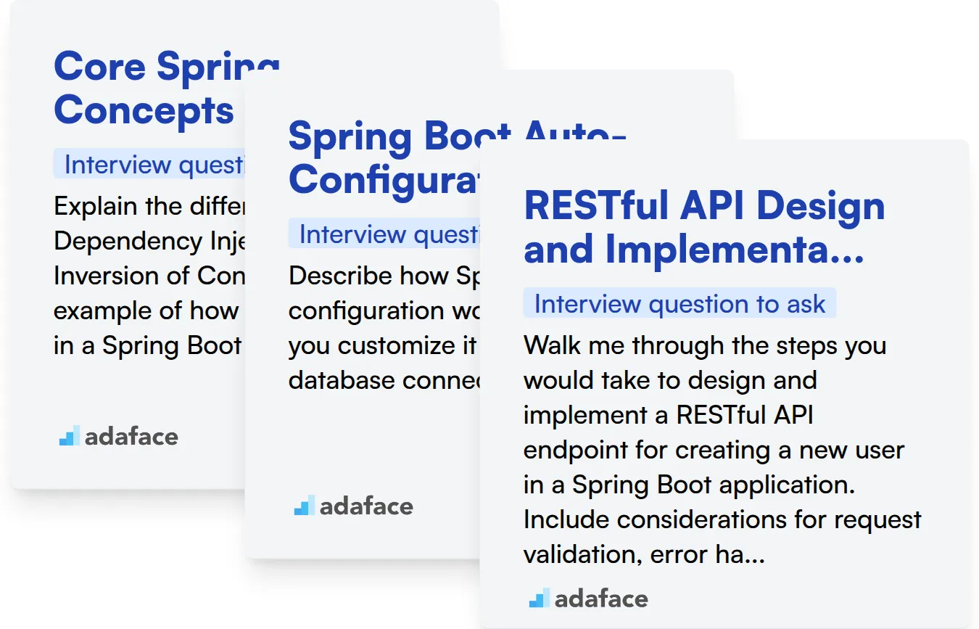Viewport: 979px width, 629px height.
Task: Select the 'RESTful API Design and Implementa...' heading
Action: click(x=704, y=227)
